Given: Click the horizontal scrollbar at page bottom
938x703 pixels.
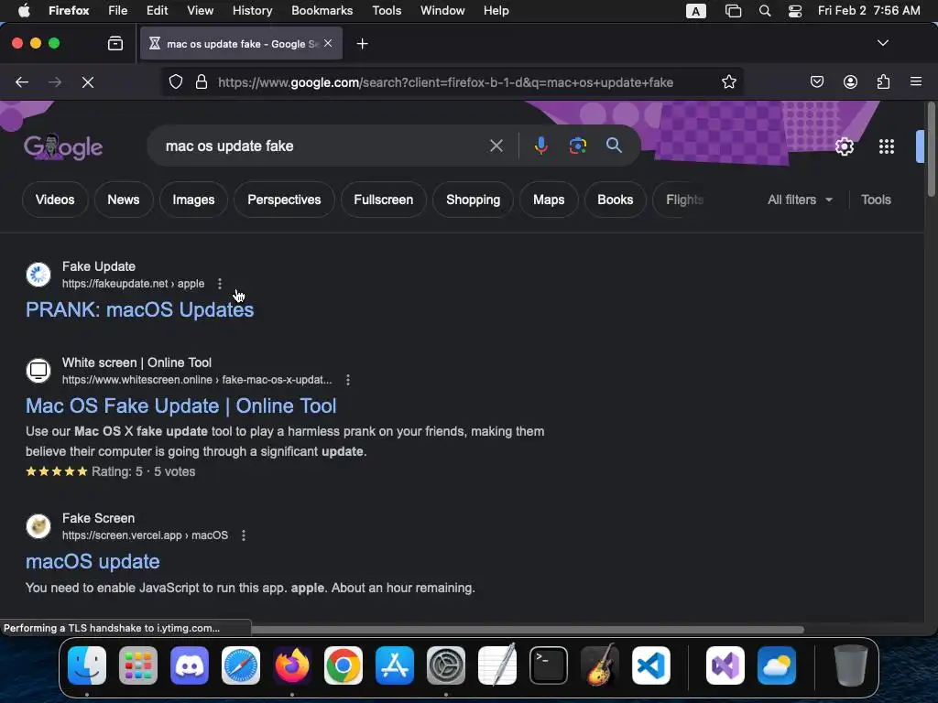Looking at the screenshot, I should tap(527, 629).
